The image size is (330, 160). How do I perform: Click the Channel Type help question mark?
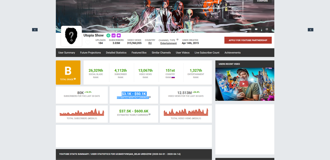coord(177,40)
